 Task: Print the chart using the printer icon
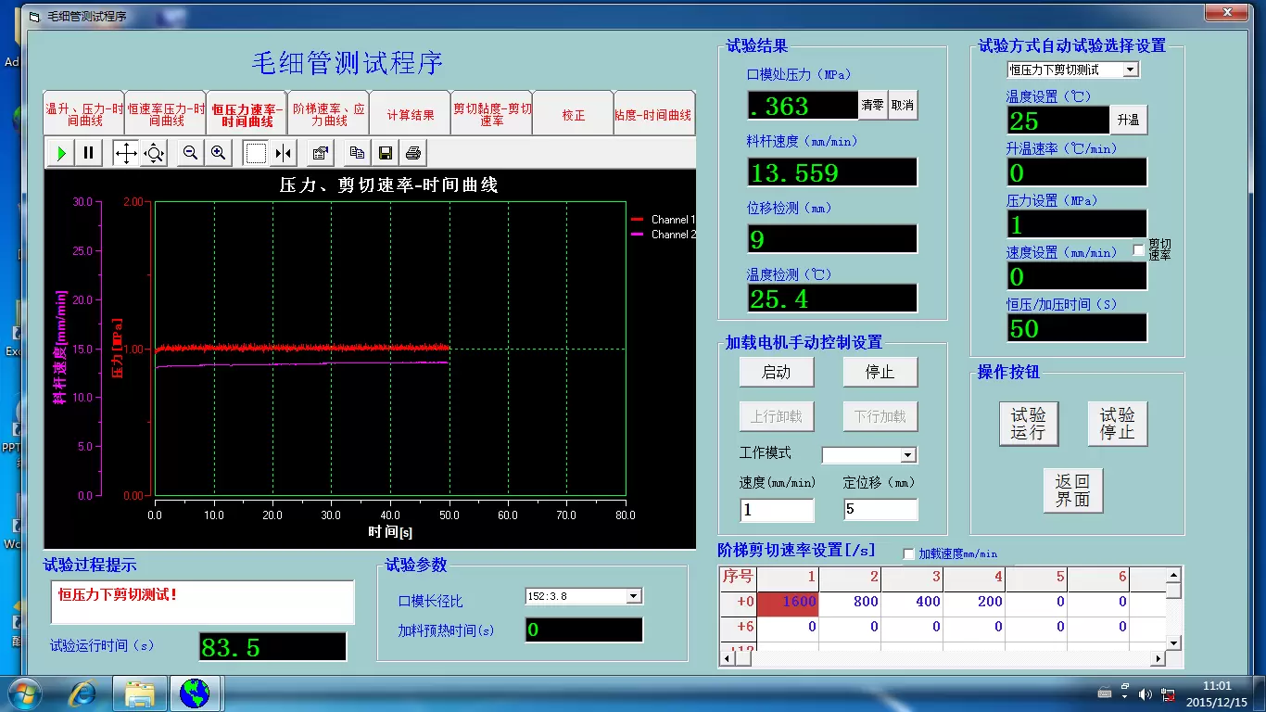413,153
